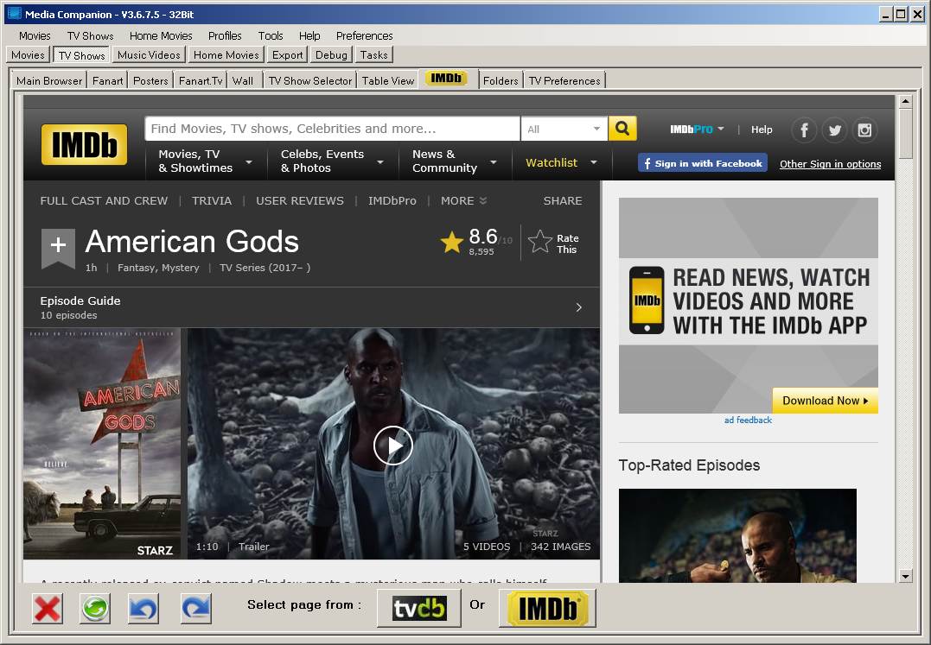This screenshot has width=931, height=645.
Task: Click the Help link in IMDb header
Action: (762, 130)
